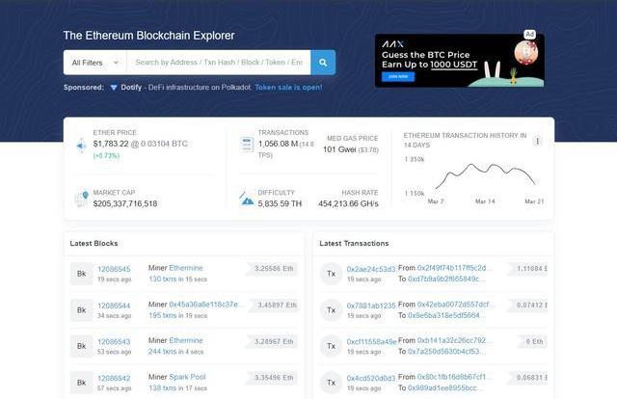
Task: Click the Bk icon for block 12086545
Action: coord(81,273)
